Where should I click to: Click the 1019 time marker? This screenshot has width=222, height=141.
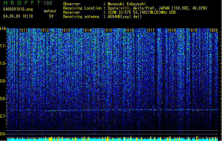(193, 30)
